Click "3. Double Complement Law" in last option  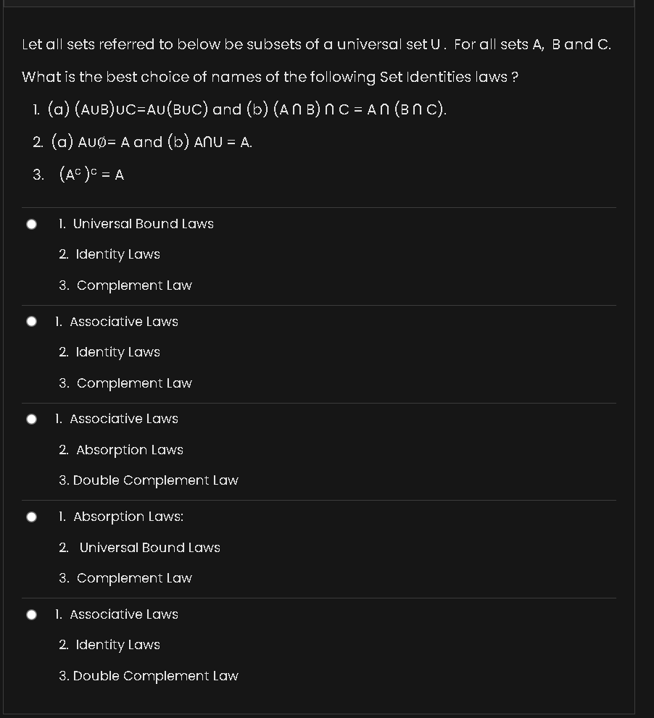point(149,676)
